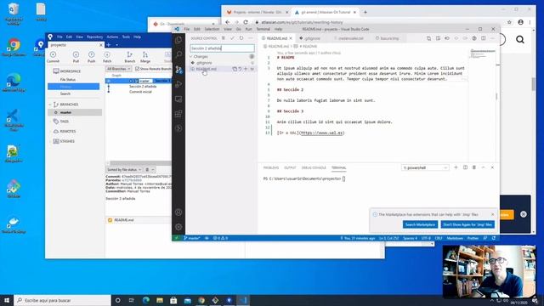Click Windows Start button on taskbar
This screenshot has width=544, height=306.
click(7, 300)
